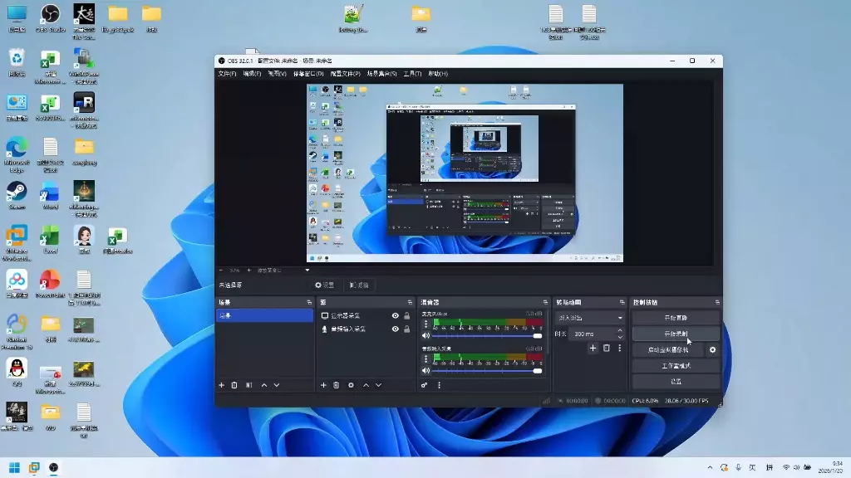The width and height of the screenshot is (851, 478).
Task: Decrease transition duration with down stepper
Action: pyautogui.click(x=620, y=337)
